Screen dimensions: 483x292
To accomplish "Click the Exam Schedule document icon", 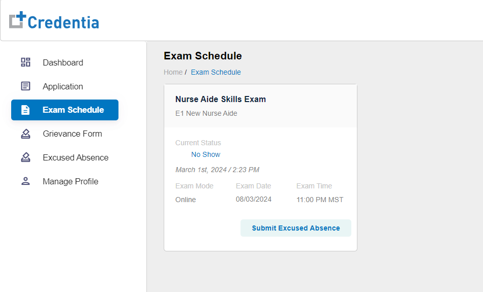I will [25, 110].
